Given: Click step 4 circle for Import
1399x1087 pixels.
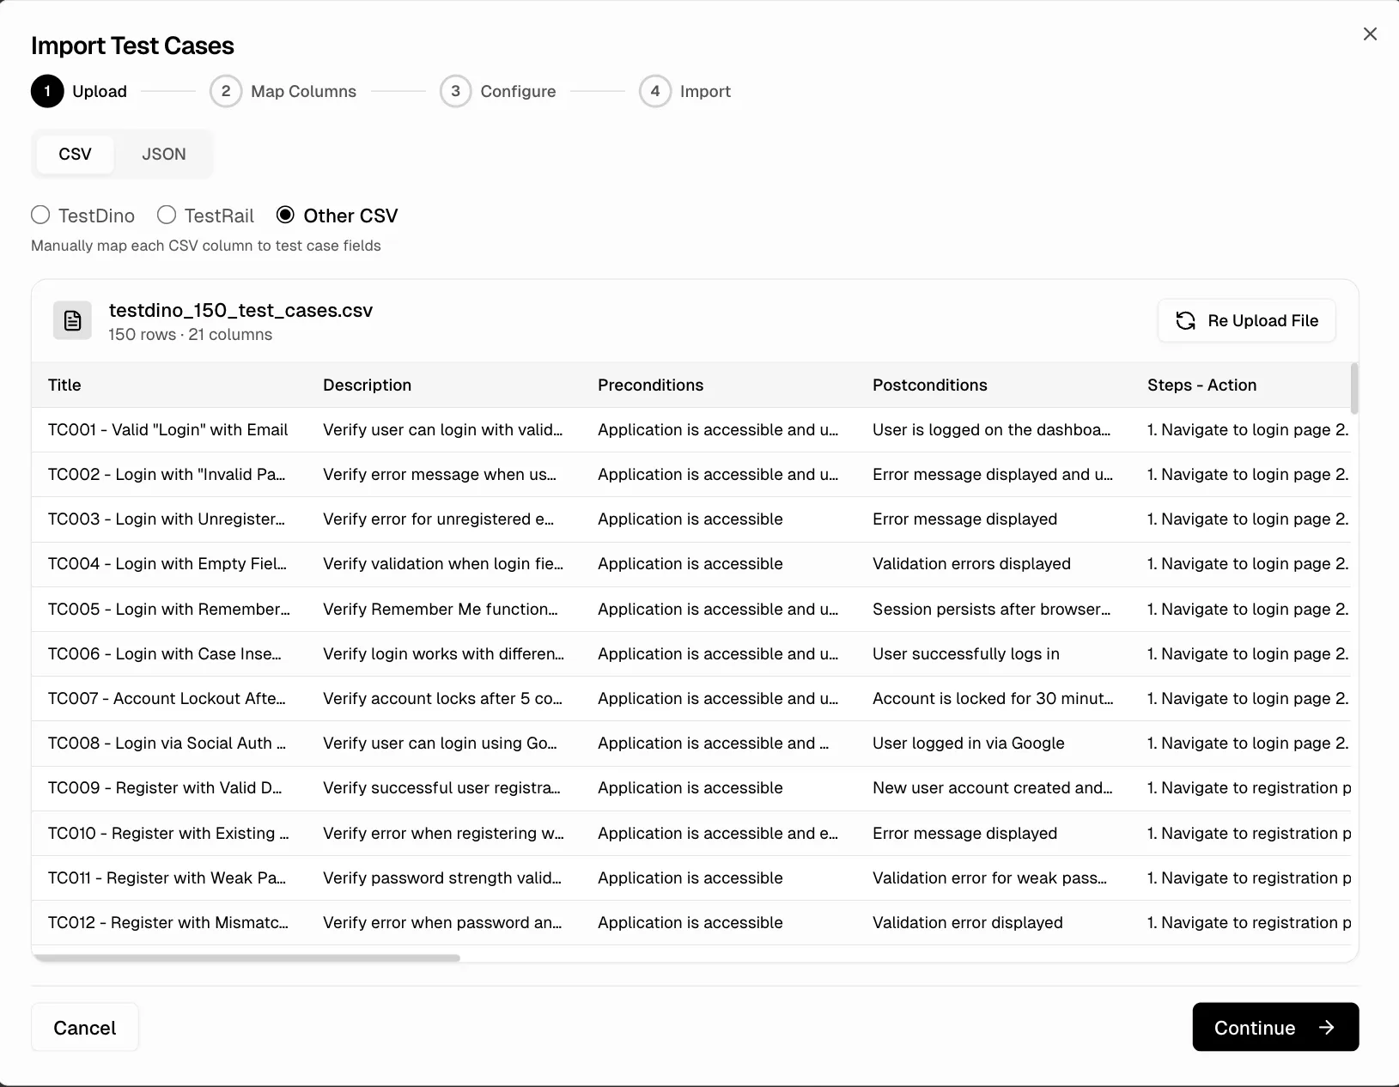Looking at the screenshot, I should pos(655,91).
